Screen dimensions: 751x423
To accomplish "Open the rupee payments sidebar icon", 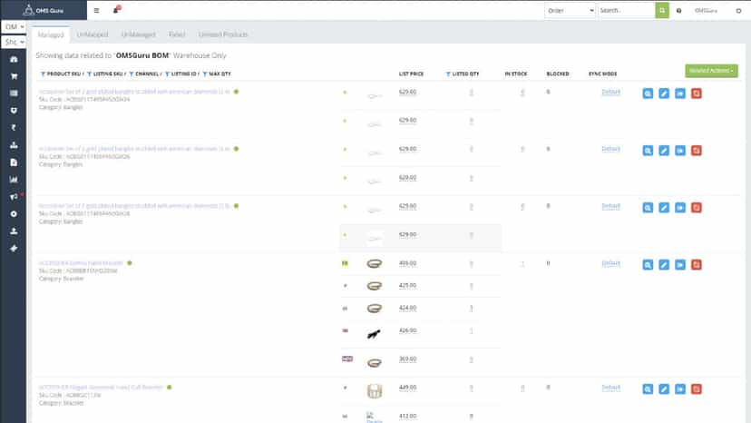I will pyautogui.click(x=14, y=128).
